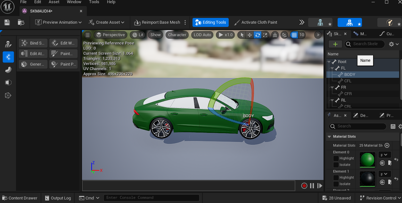Activate the Rotate gizmo tool

[258, 35]
